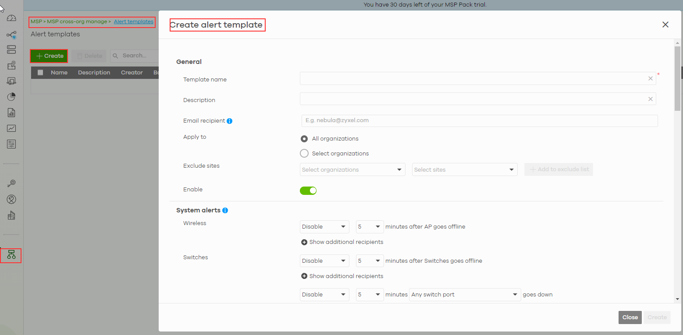Open the key license sidebar icon
The height and width of the screenshot is (335, 683).
(x=11, y=183)
